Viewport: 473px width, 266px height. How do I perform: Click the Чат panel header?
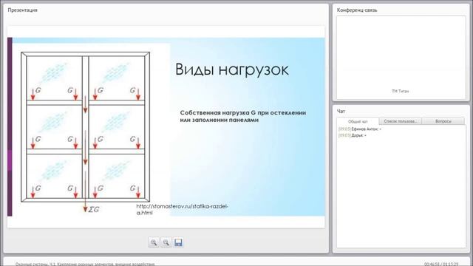(x=341, y=112)
